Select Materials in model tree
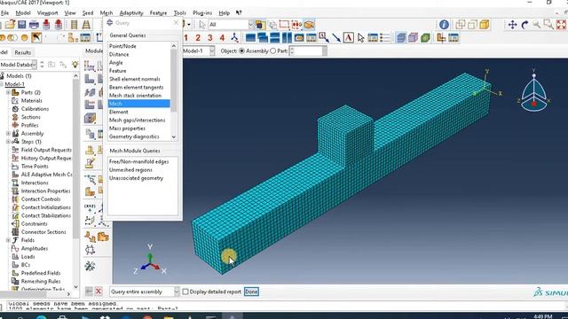Viewport: 568px width, 319px height. point(32,100)
